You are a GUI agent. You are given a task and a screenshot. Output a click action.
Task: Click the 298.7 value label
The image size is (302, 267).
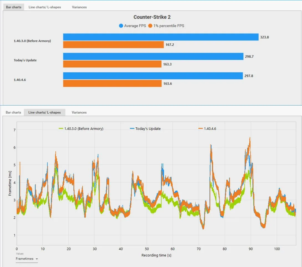tap(249, 57)
